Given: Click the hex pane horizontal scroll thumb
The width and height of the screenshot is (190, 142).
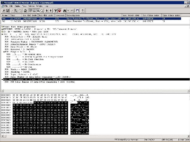Looking at the screenshot, I should click(5, 136).
